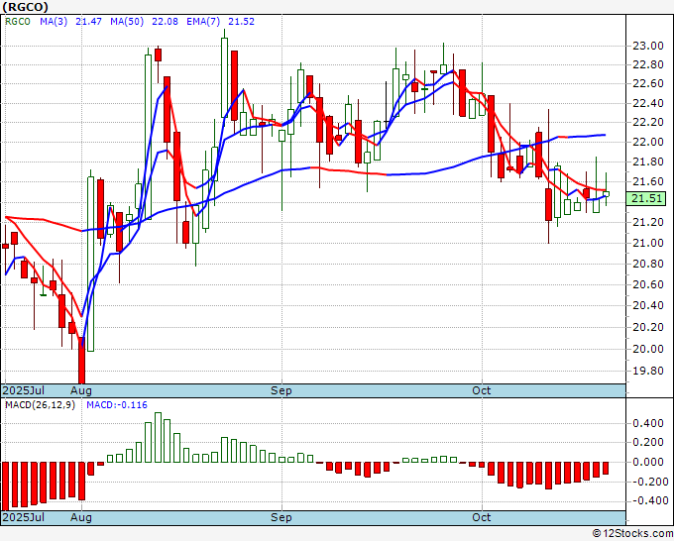Image resolution: width=674 pixels, height=541 pixels.
Task: Click the Sep marker on MACD timeline
Action: click(x=281, y=517)
